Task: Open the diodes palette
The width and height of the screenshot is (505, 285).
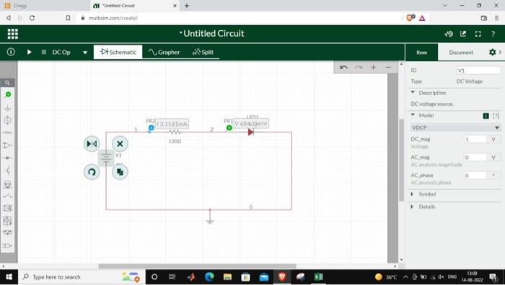Action: pos(7,158)
